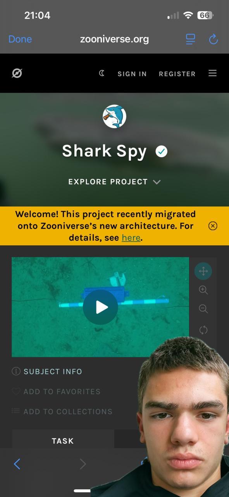Click Register in header
Screen dimensions: 229x497
(177, 74)
